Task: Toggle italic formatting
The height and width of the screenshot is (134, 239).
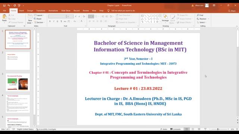Action: point(54,21)
